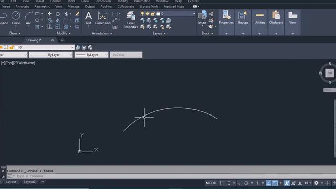Open the Properties panel button
Viewport: 336px width, 189px height.
(x=226, y=22)
